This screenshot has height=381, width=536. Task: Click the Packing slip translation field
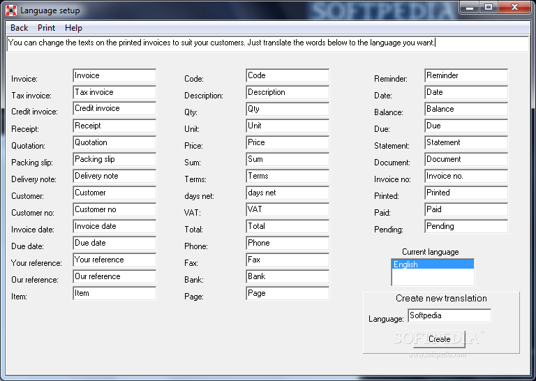tap(114, 159)
